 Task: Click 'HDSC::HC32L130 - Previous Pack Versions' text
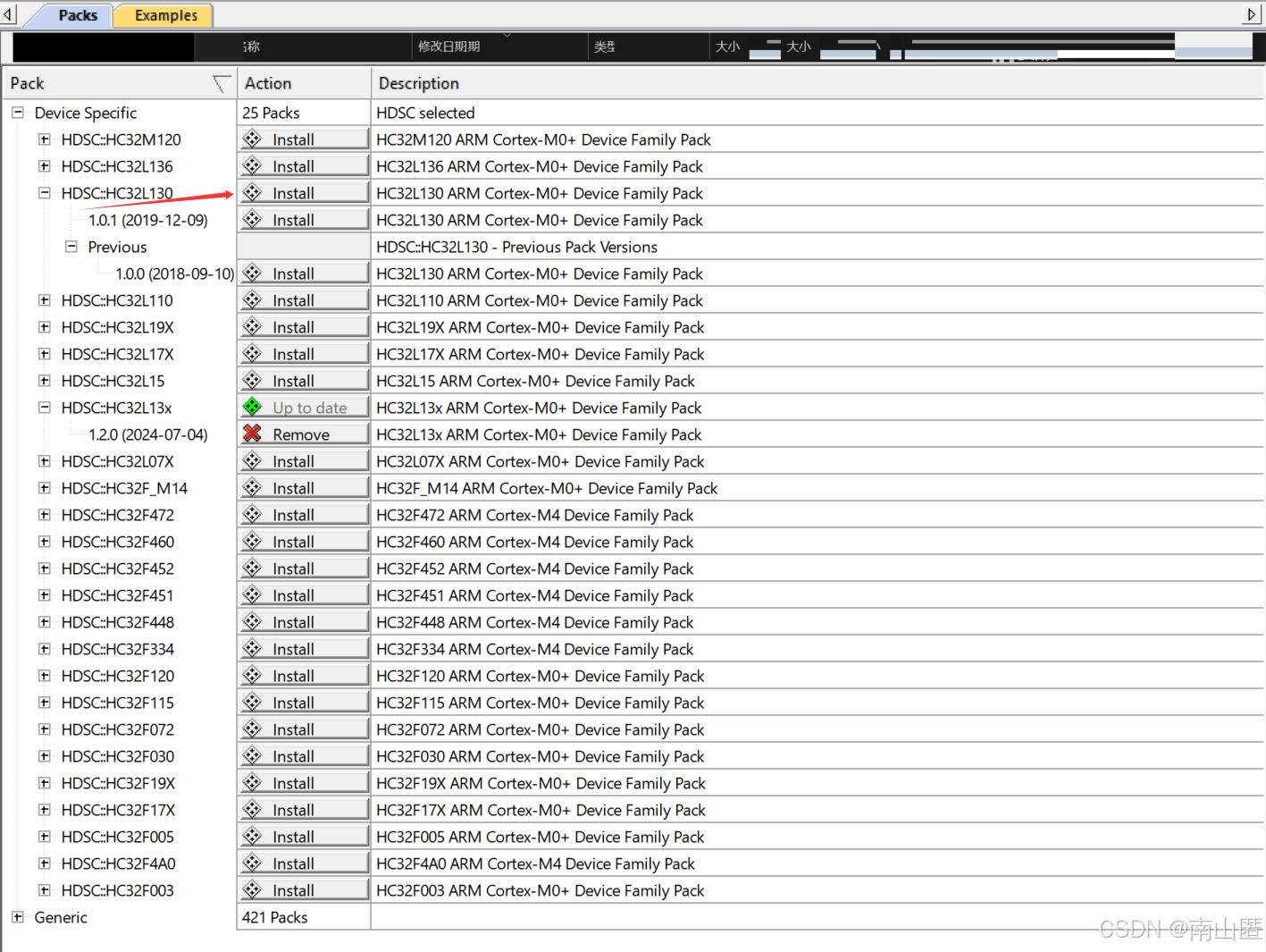(516, 247)
